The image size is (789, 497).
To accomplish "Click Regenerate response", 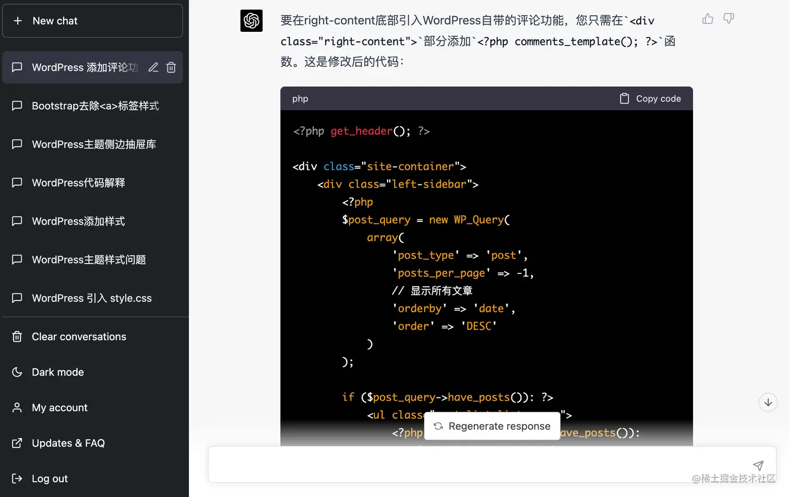I will tap(492, 426).
